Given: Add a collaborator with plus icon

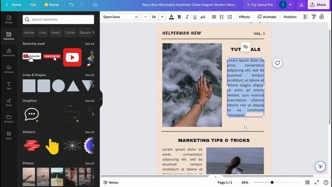Looking at the screenshot, I should click(290, 5).
